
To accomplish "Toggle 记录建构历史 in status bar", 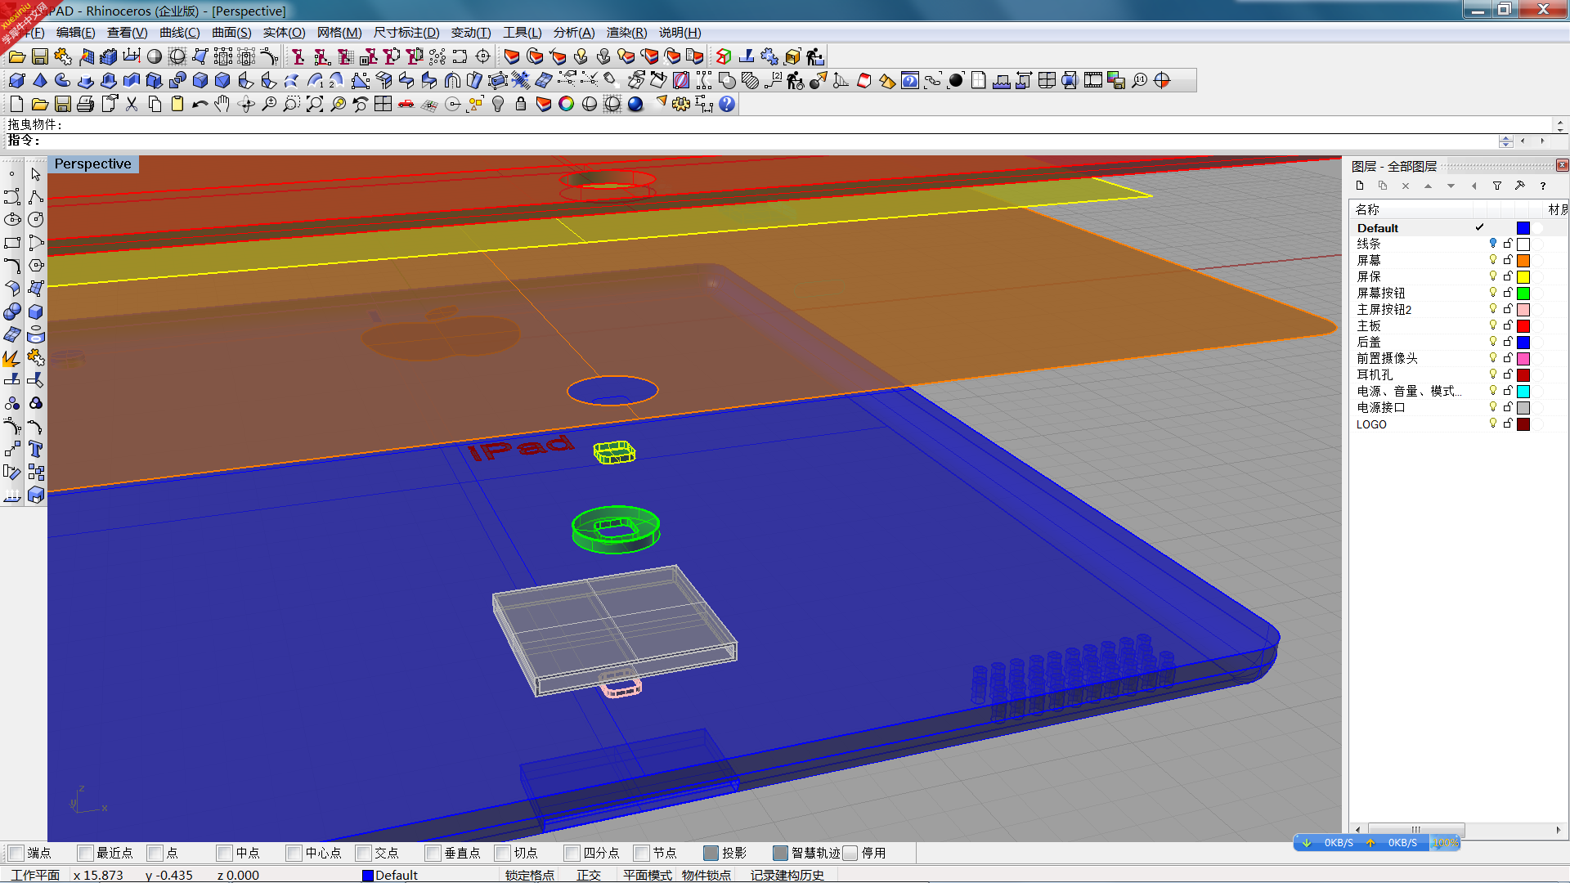I will [x=787, y=875].
